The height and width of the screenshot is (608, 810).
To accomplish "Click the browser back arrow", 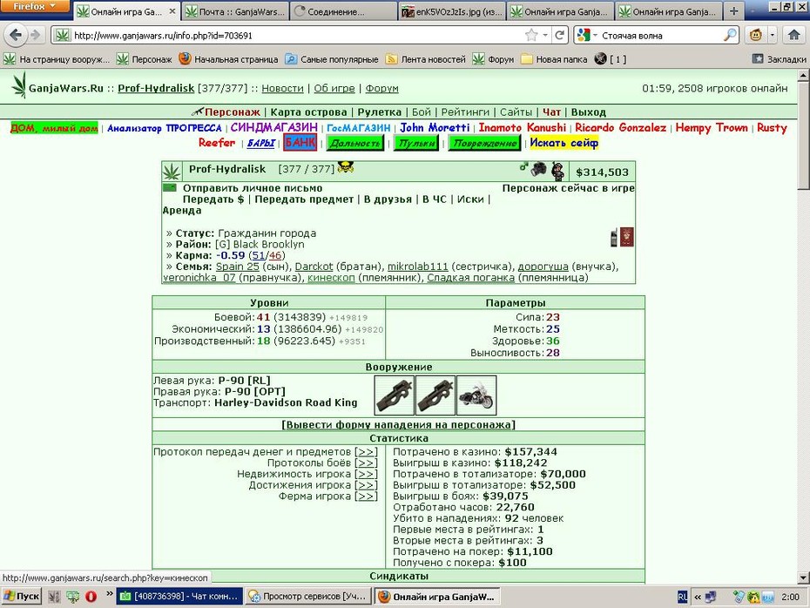I will (16, 35).
